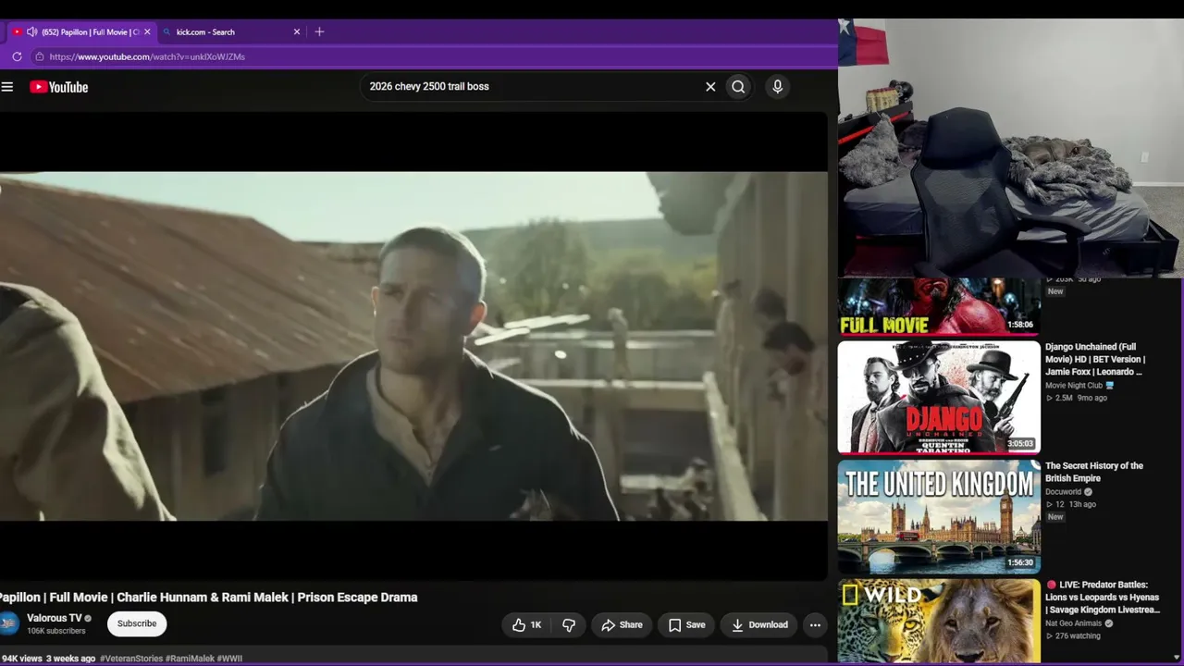
Task: View site information icon beside the URL
Action: (39, 56)
